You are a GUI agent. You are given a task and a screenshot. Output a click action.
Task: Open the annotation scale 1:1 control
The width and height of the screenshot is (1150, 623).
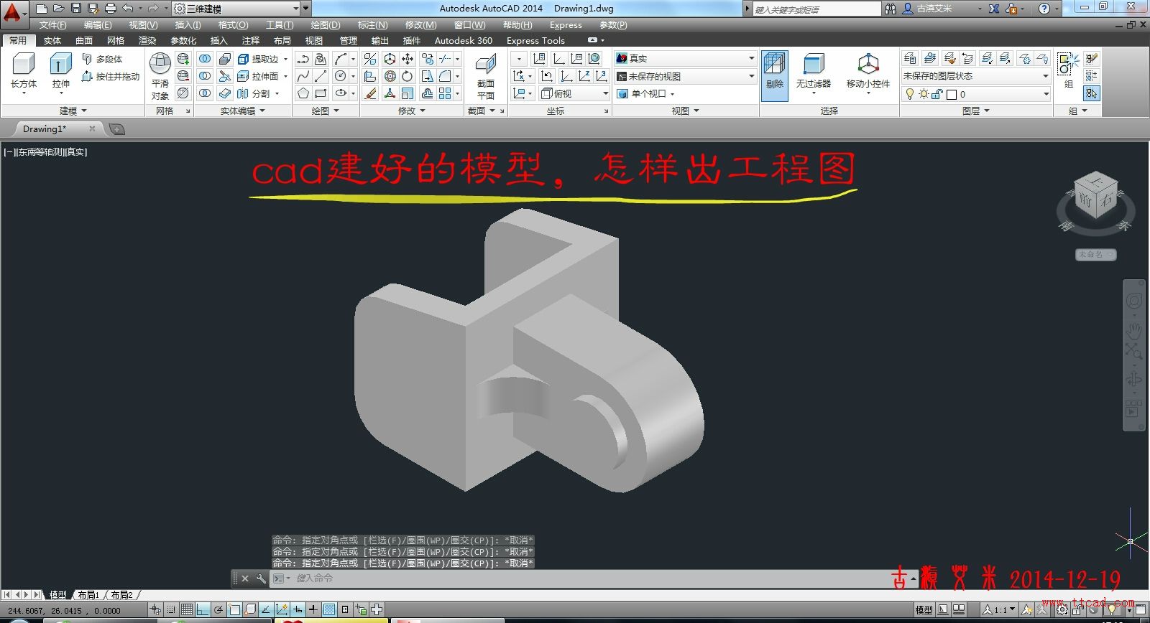(x=1000, y=610)
